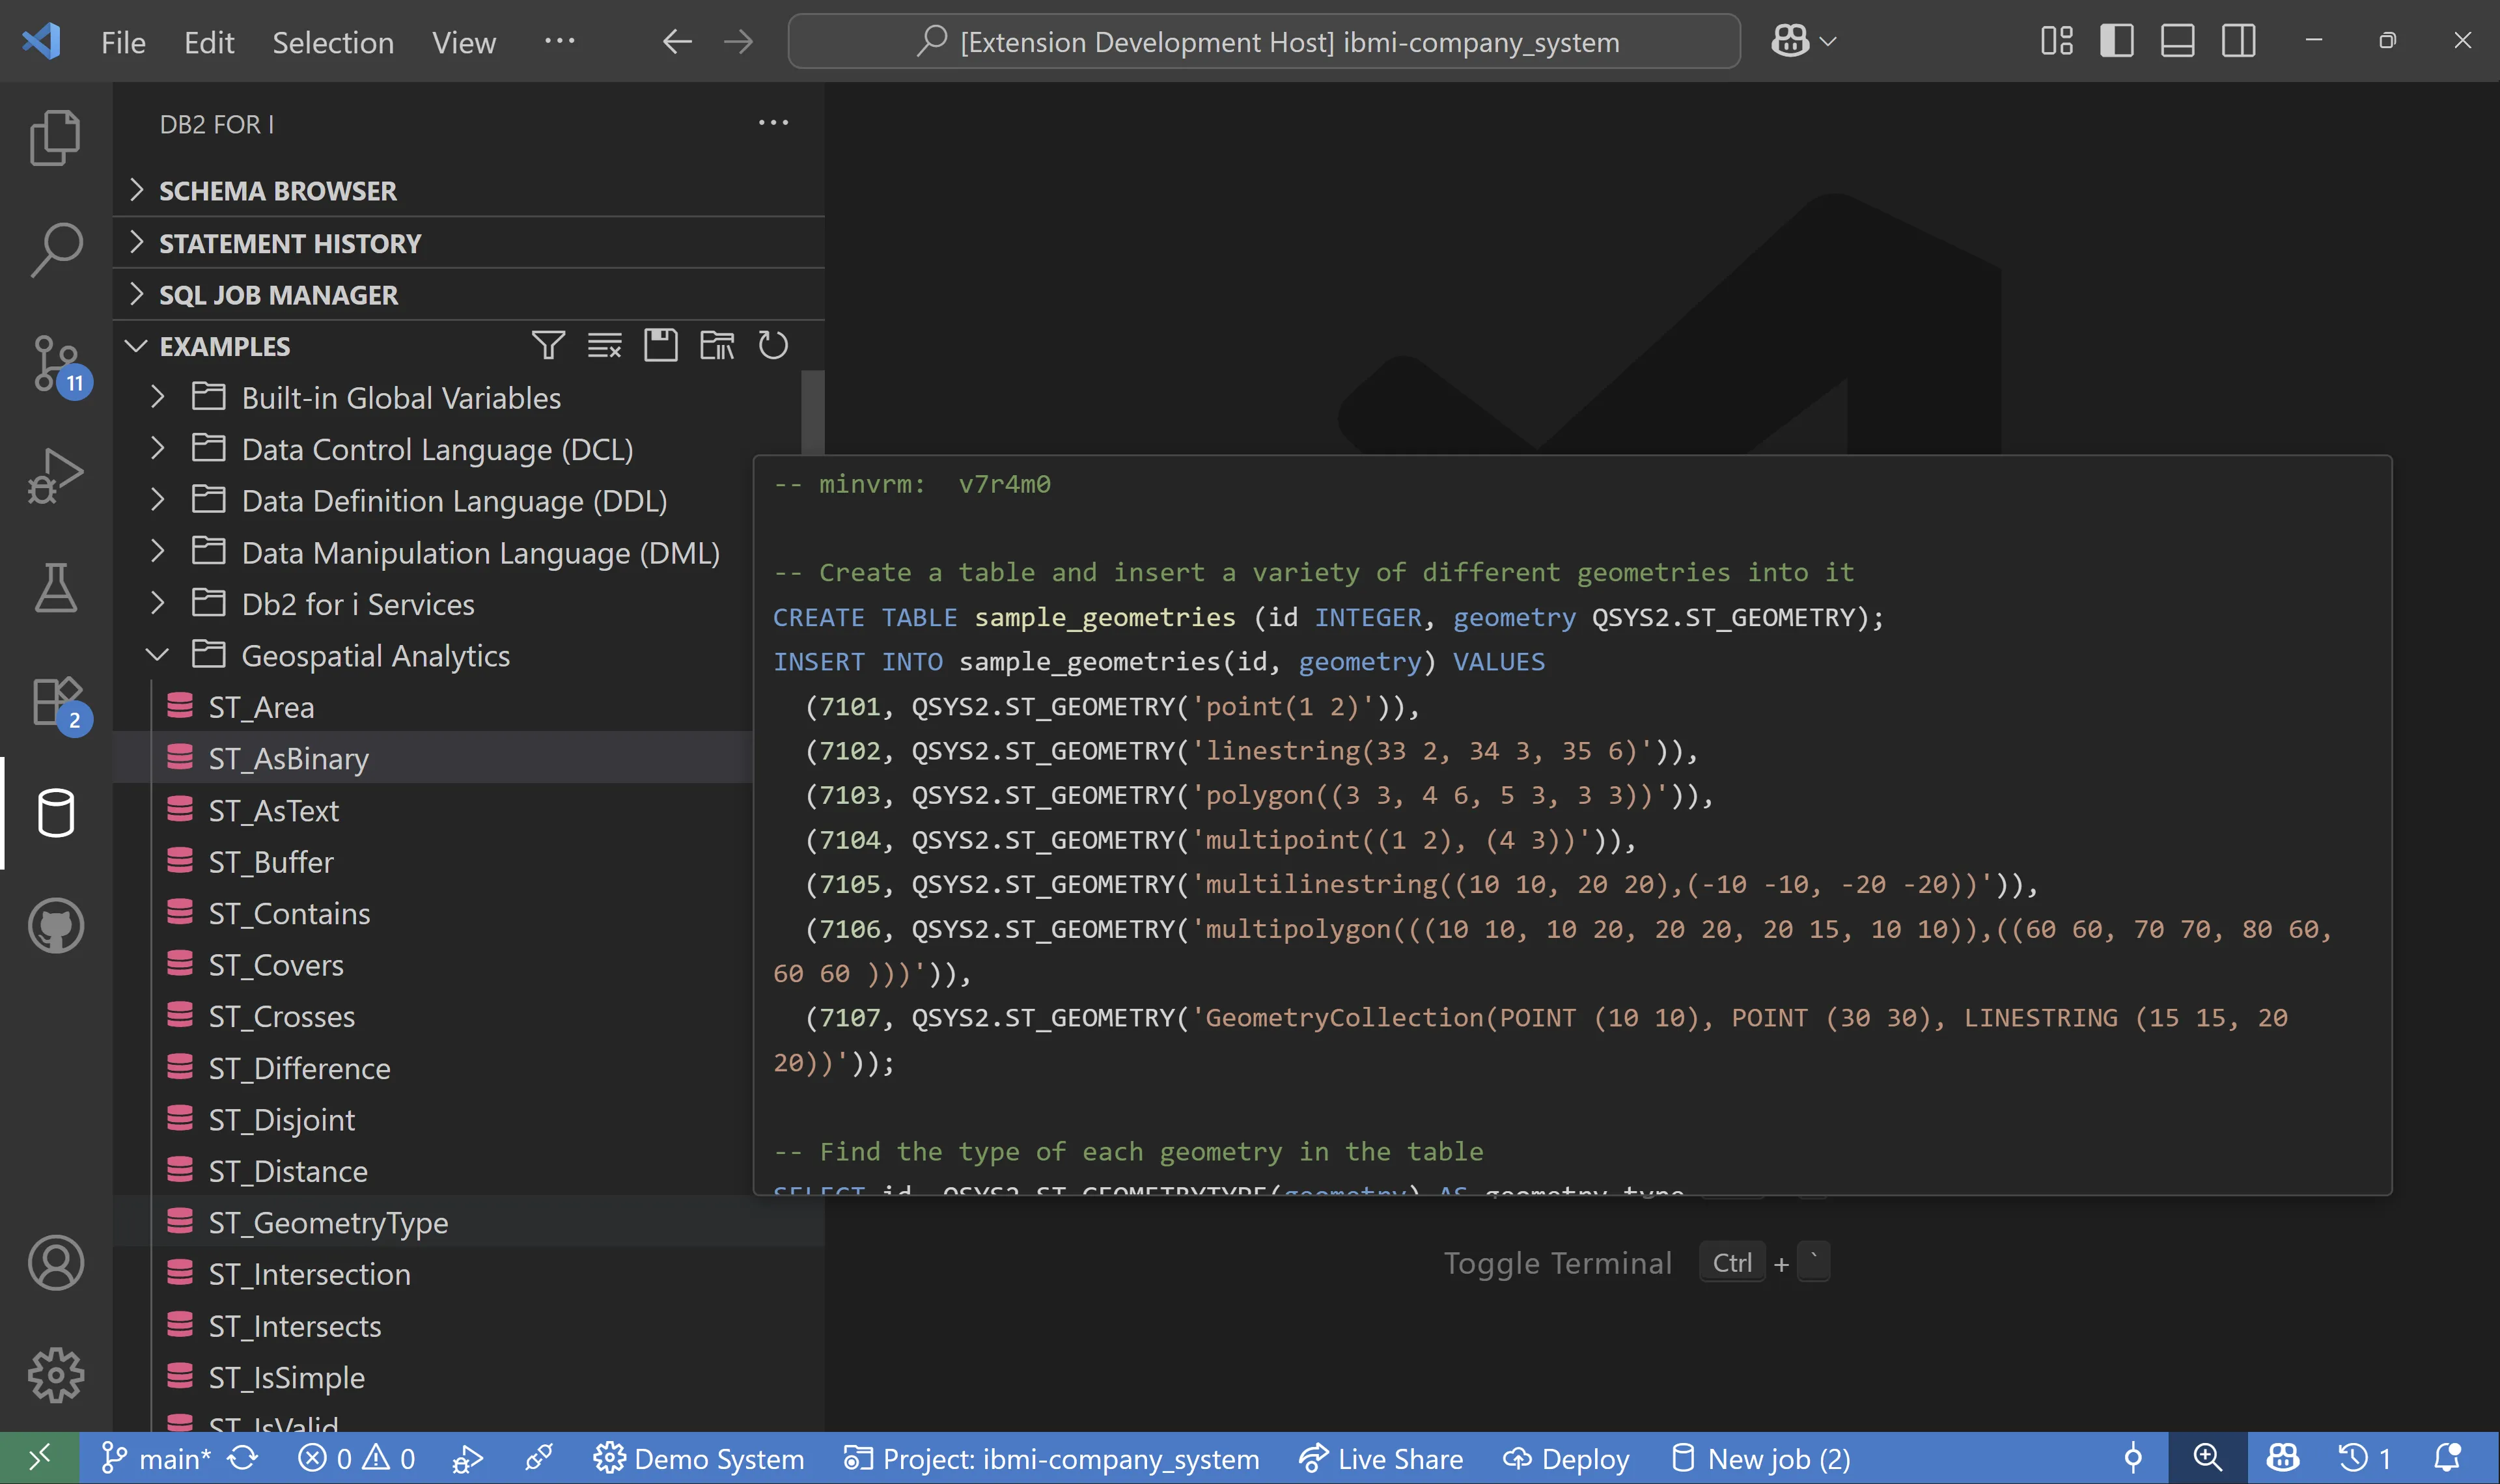The image size is (2500, 1484).
Task: Click the refresh examples icon
Action: 773,346
